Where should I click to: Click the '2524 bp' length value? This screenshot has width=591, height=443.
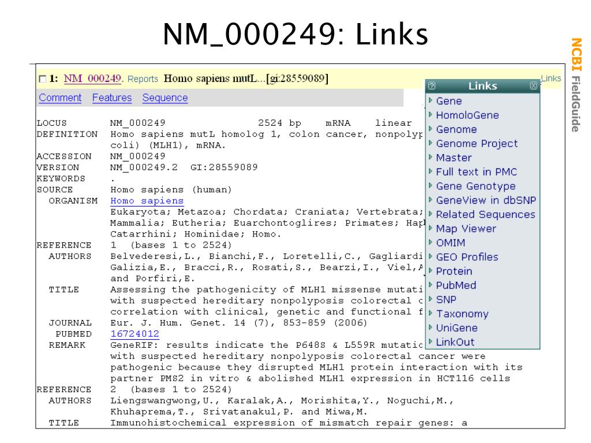click(x=279, y=123)
